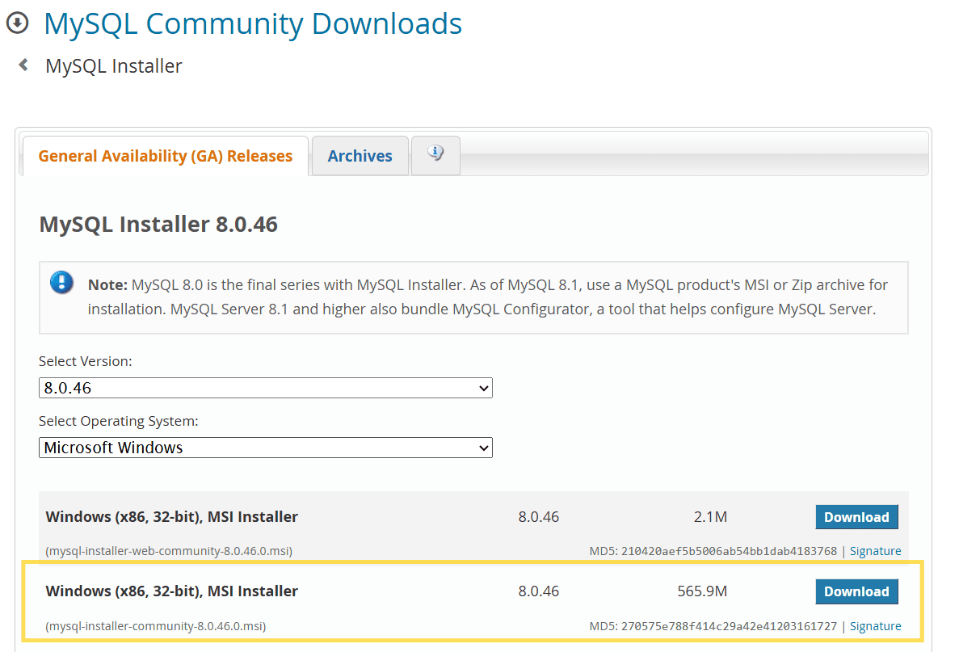
Task: Click the Select Operating System label
Action: tap(119, 422)
